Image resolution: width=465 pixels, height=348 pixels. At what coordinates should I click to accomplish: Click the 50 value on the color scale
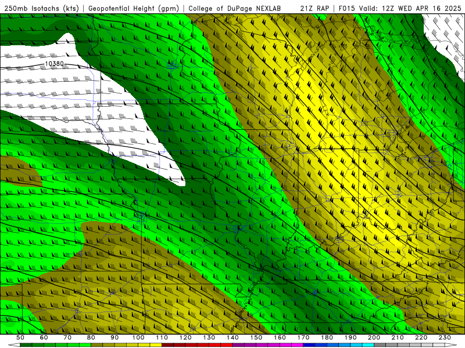click(20, 338)
